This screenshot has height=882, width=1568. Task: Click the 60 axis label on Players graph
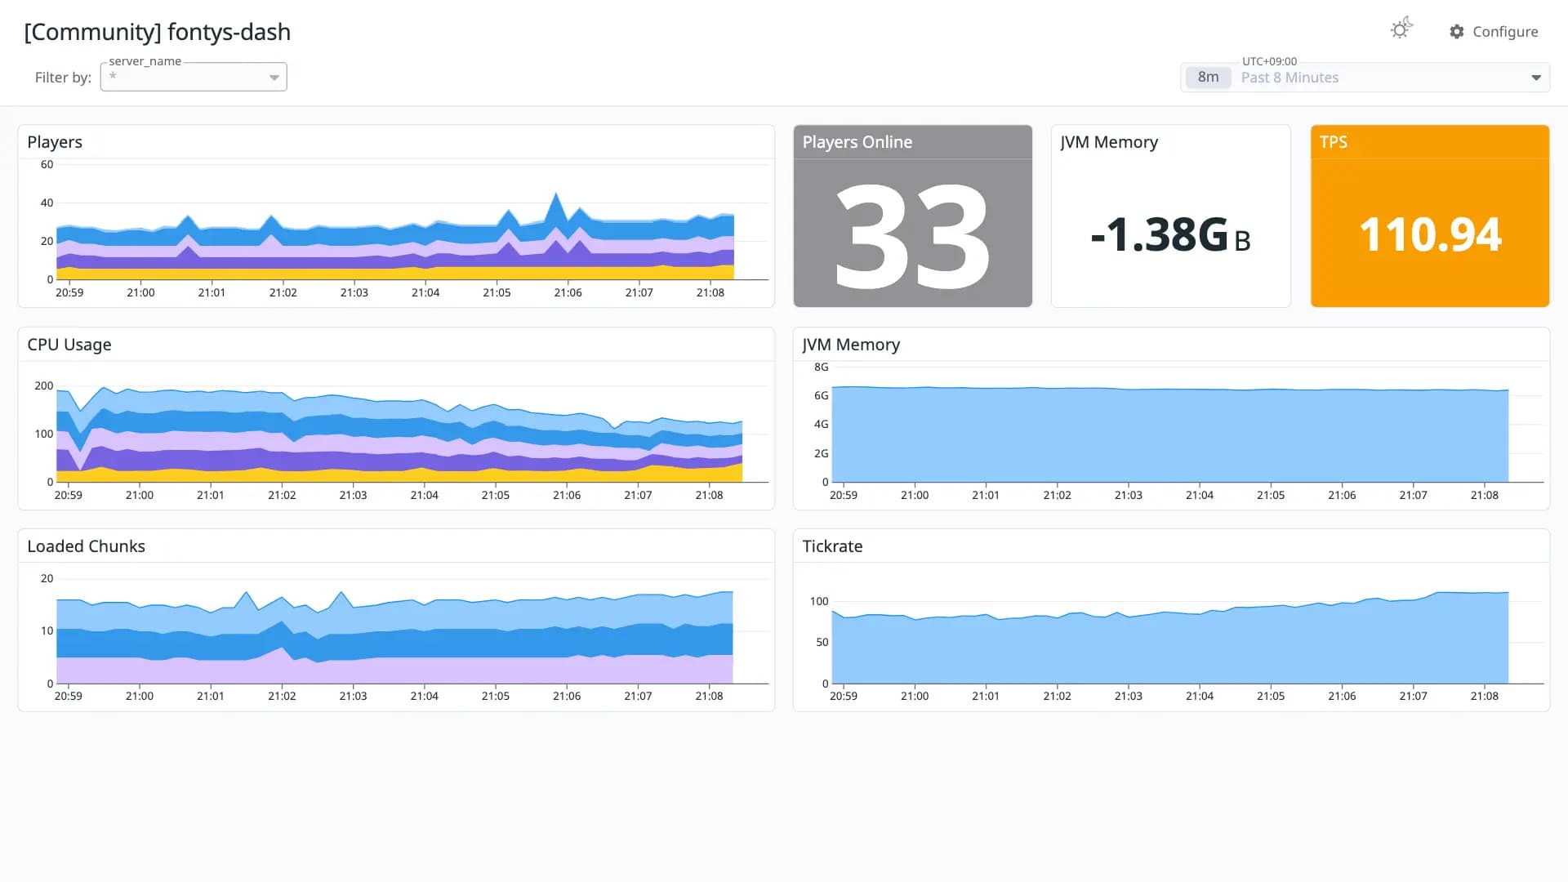click(47, 164)
